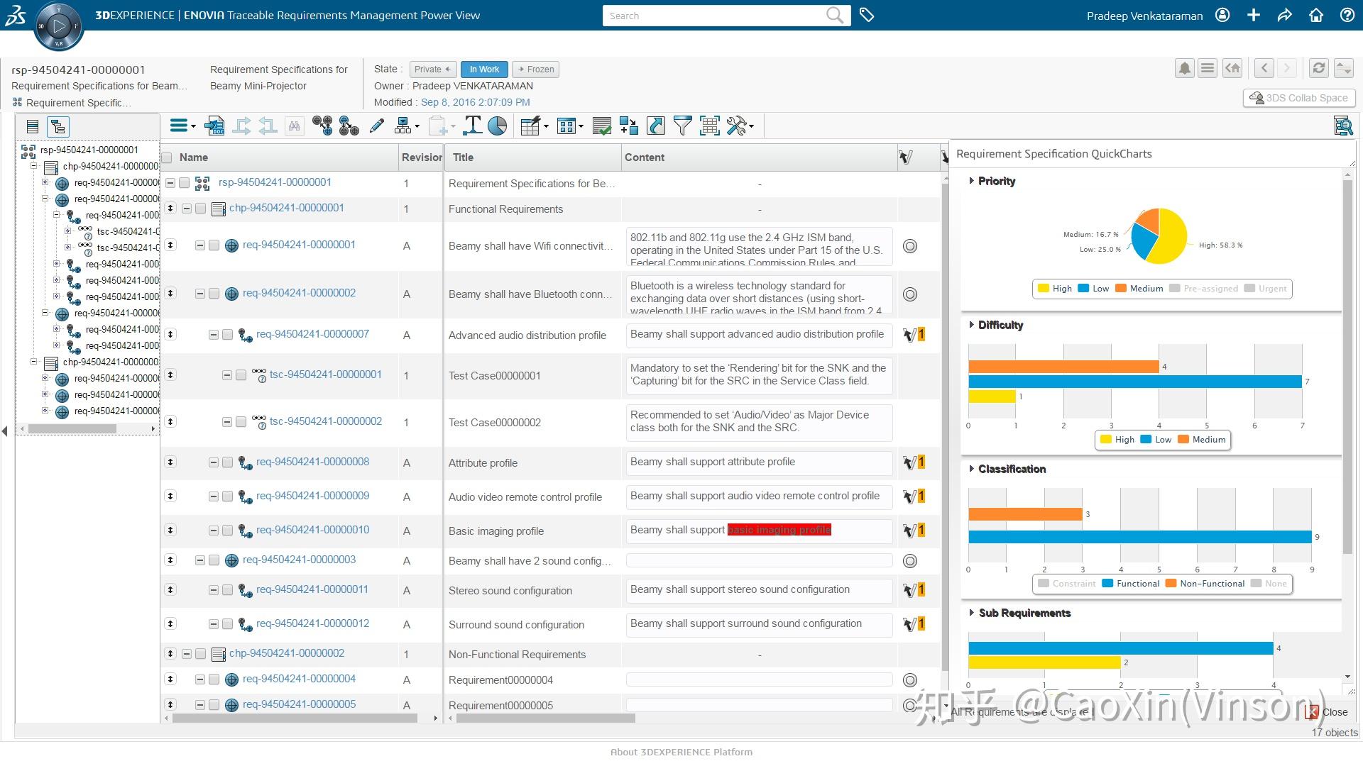Collapse the Priority chart section

pos(971,181)
